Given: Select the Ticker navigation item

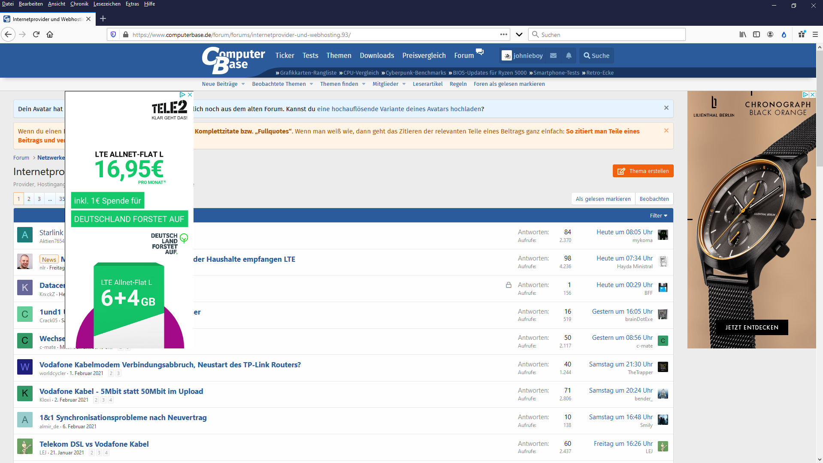Looking at the screenshot, I should pos(284,55).
